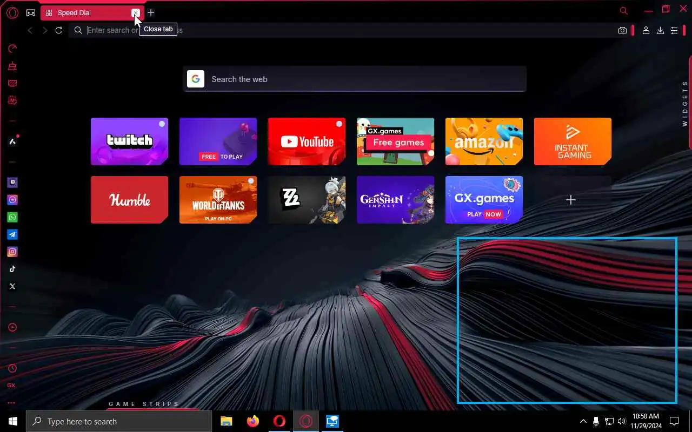The image size is (692, 432).
Task: Open the Zenless Zone Zero tile
Action: [x=307, y=200]
